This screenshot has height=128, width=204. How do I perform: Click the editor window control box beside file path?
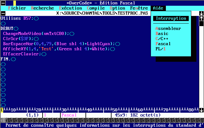click(3, 13)
